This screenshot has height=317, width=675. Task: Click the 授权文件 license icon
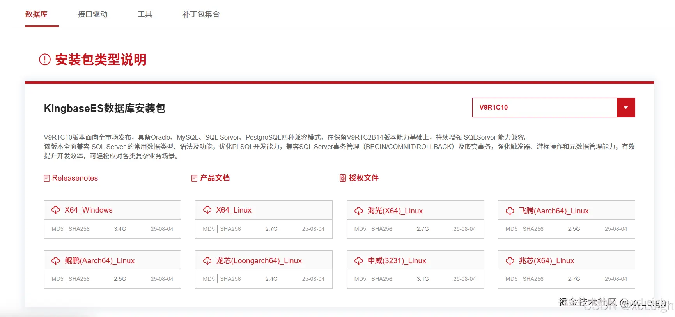[343, 178]
